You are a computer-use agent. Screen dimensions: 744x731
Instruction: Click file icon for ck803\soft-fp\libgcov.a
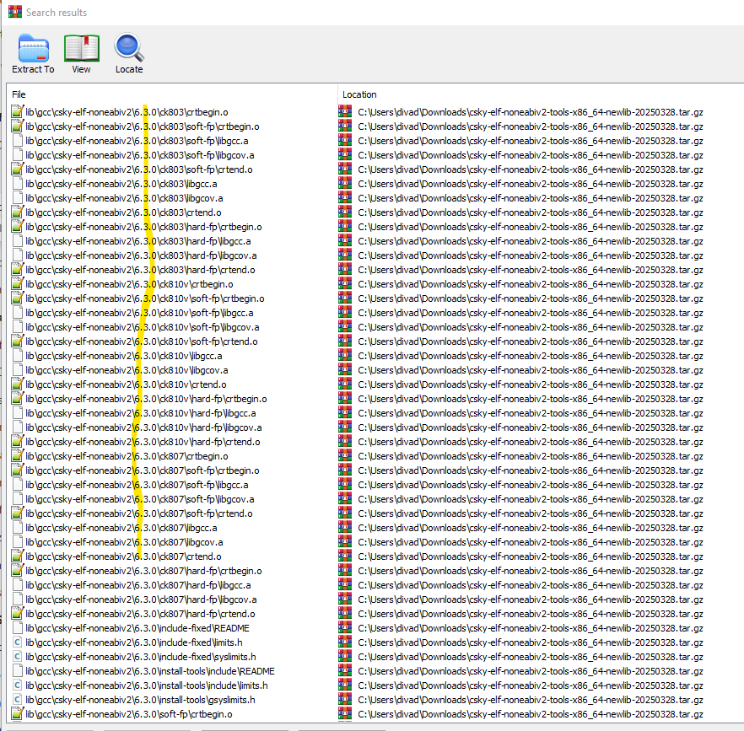click(x=18, y=154)
